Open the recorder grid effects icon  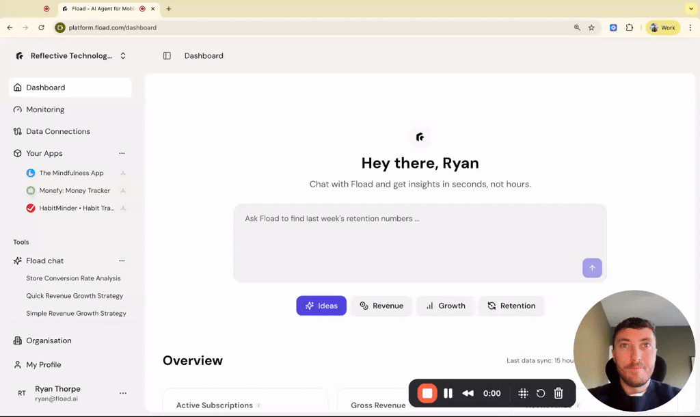point(523,393)
